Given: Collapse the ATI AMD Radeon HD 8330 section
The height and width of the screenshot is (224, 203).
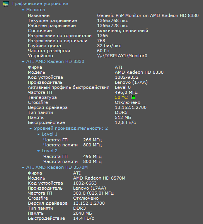Looking at the screenshot, I should 23,62.
